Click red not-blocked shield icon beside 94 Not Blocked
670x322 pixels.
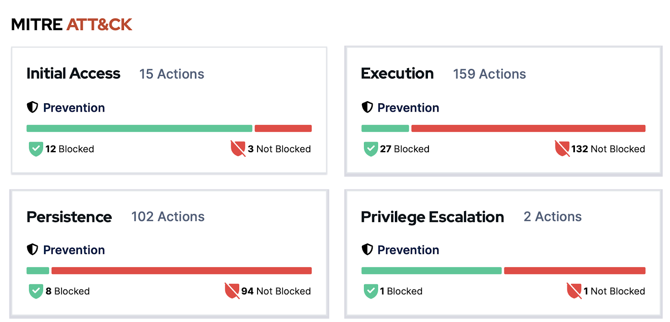(x=232, y=291)
